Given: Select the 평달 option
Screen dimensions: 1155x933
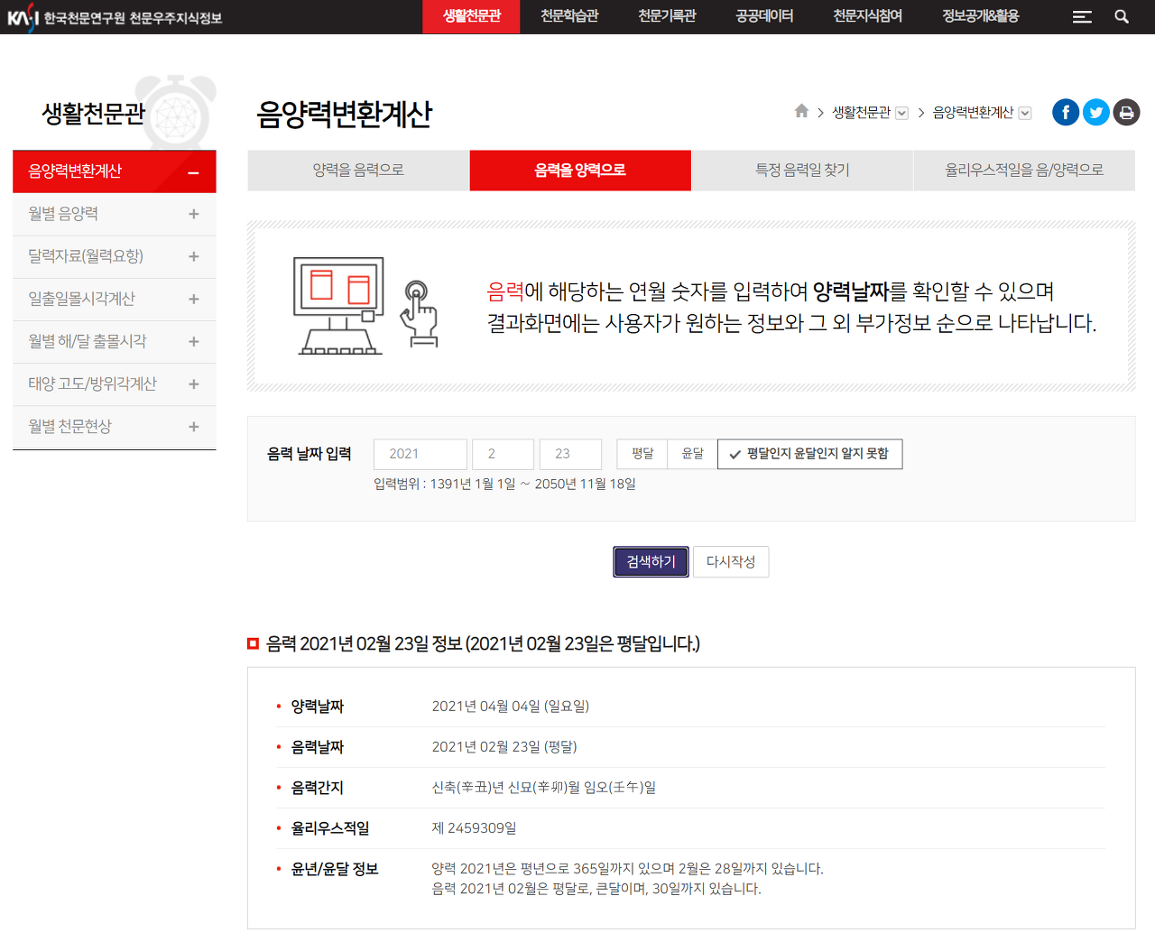Looking at the screenshot, I should click(642, 454).
